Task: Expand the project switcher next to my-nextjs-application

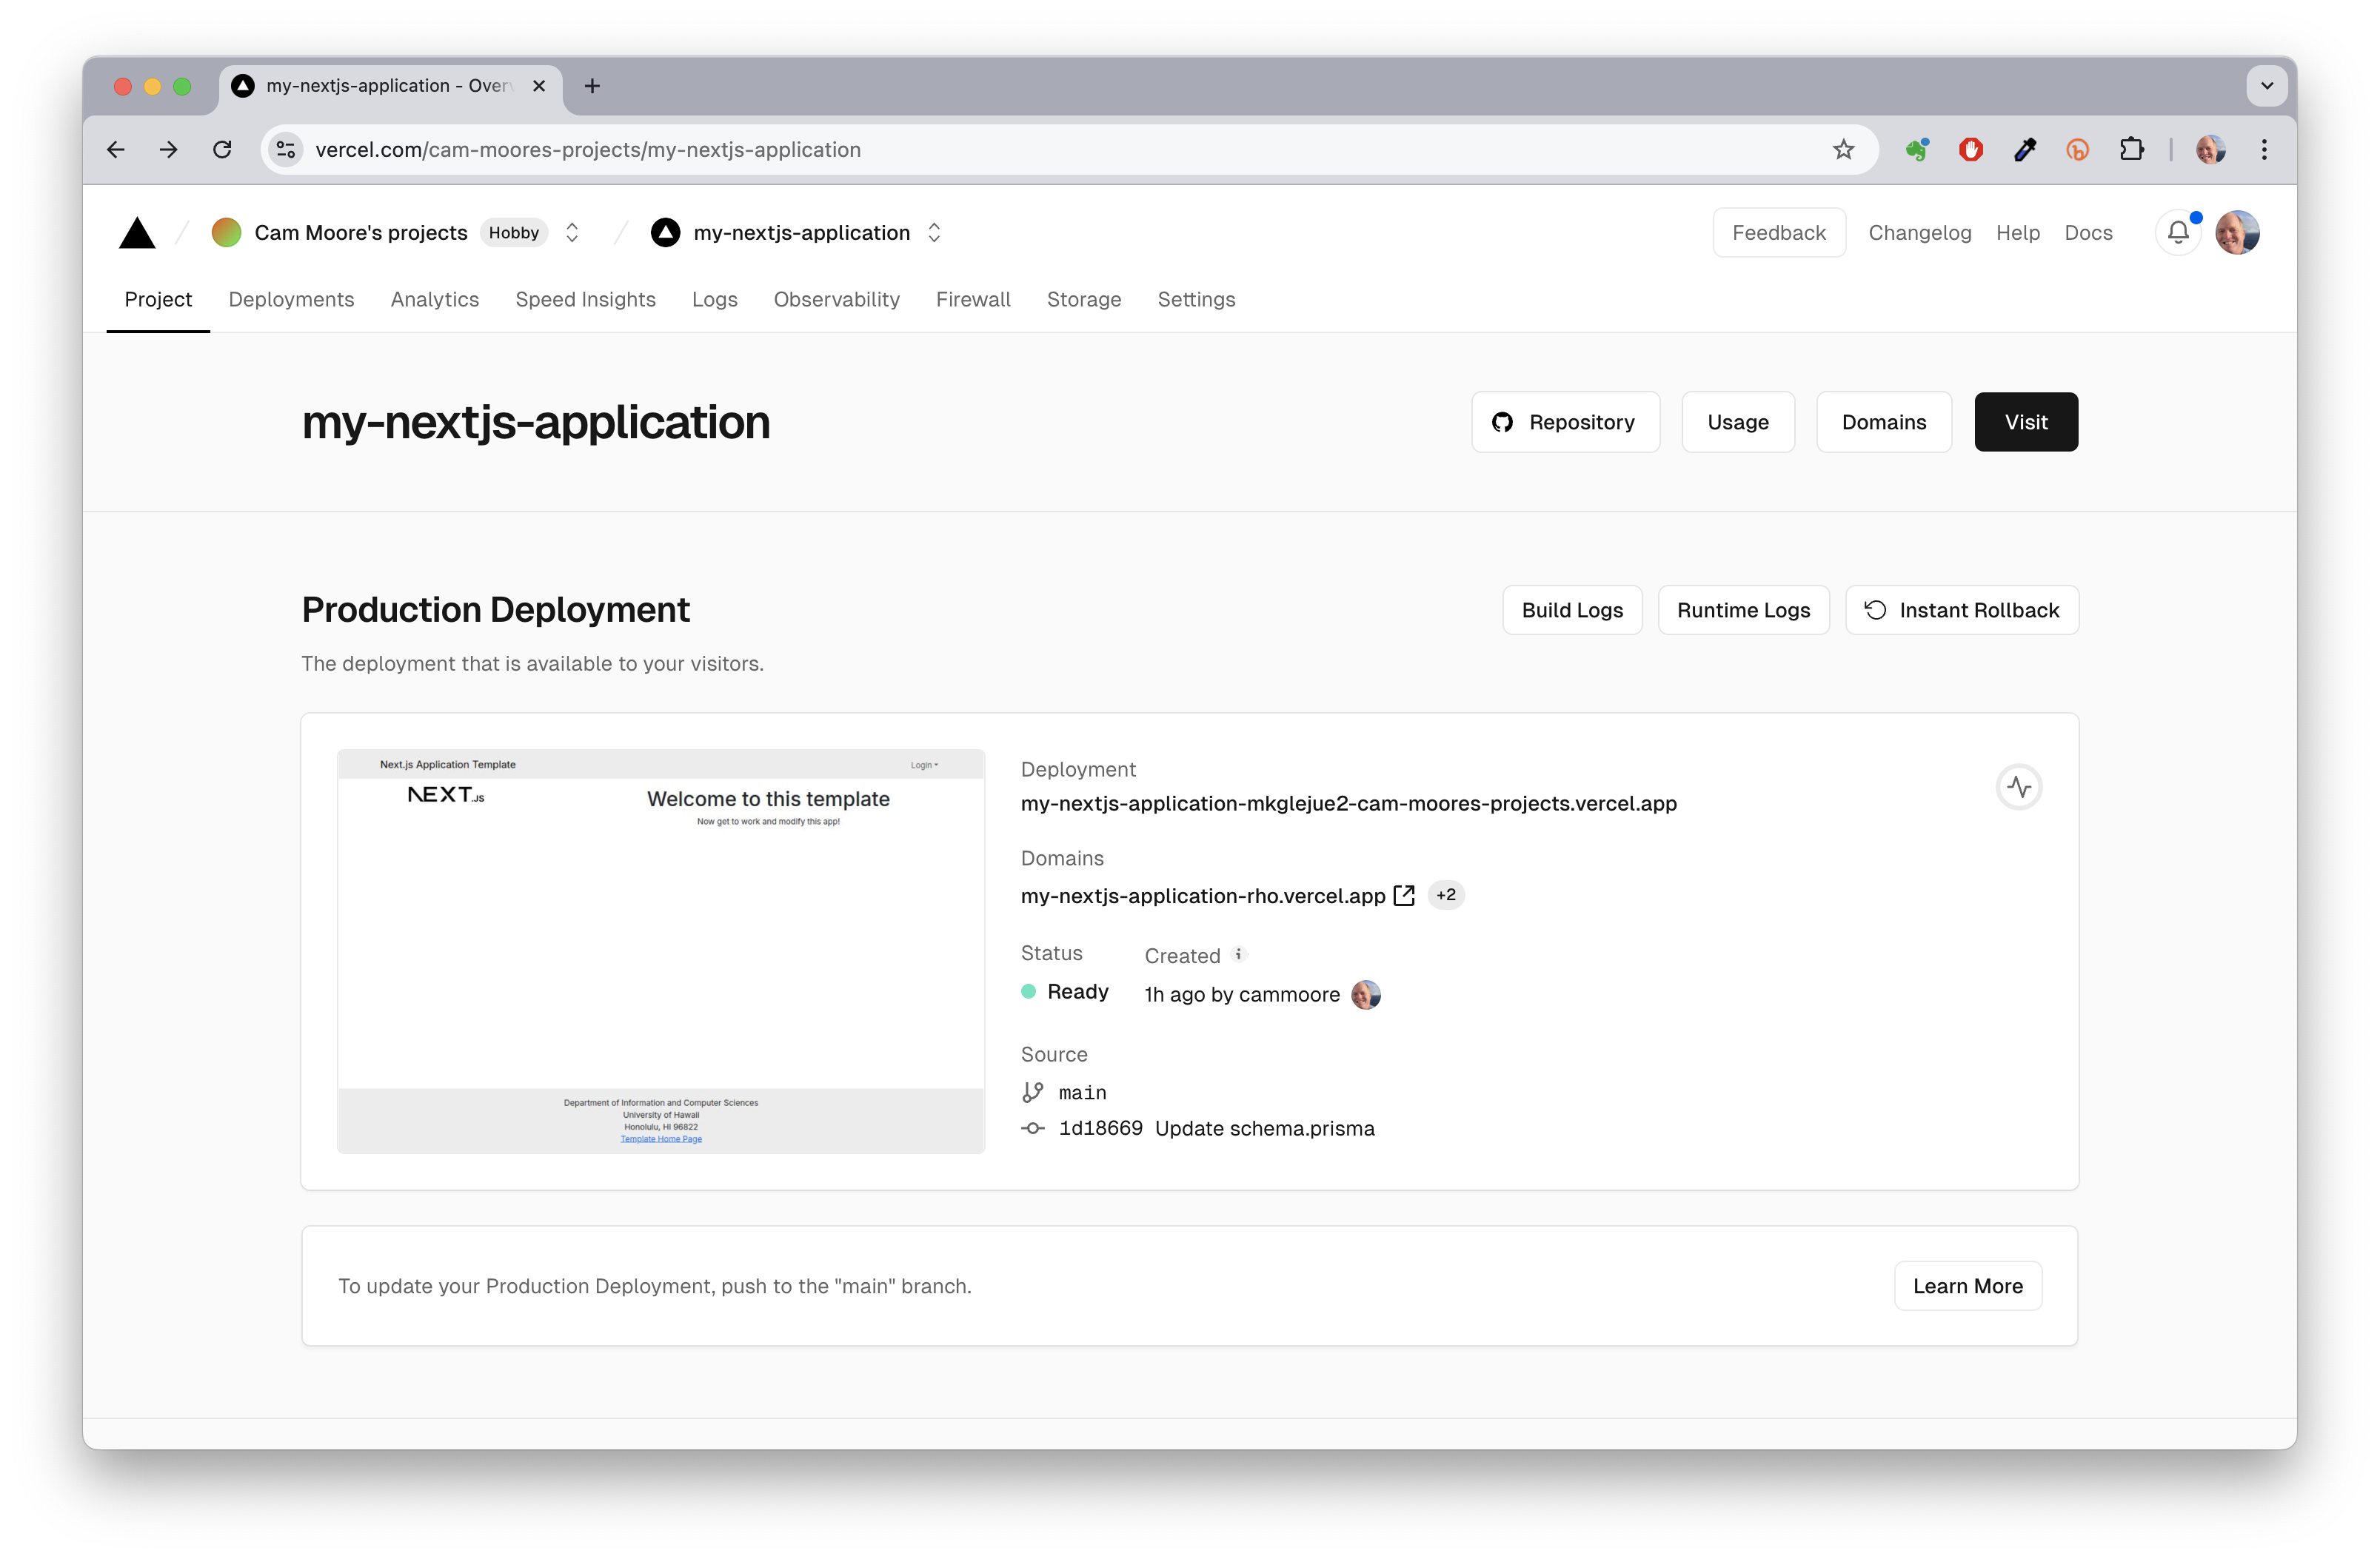Action: pyautogui.click(x=934, y=233)
